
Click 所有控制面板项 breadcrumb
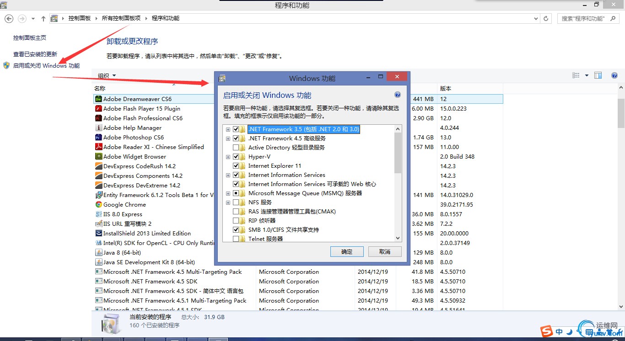coord(121,18)
